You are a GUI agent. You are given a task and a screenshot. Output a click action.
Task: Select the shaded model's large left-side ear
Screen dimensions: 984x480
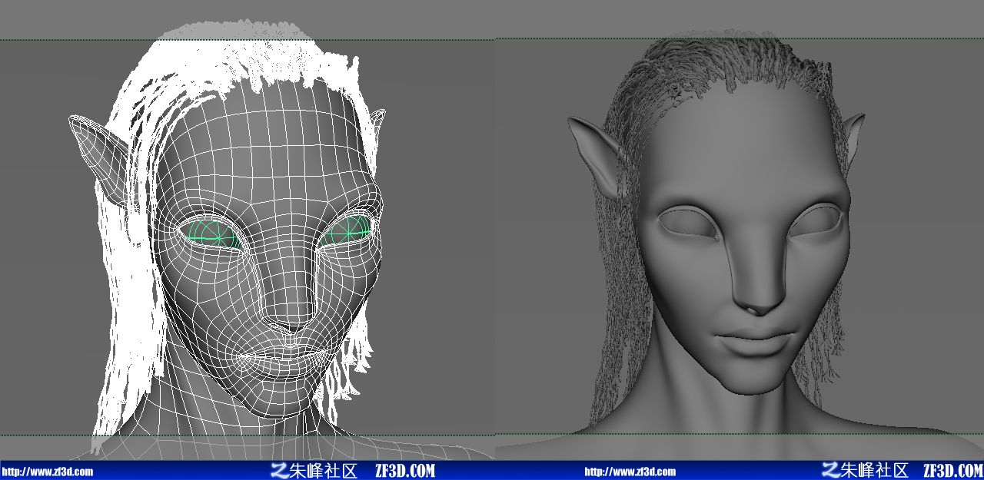(600, 157)
